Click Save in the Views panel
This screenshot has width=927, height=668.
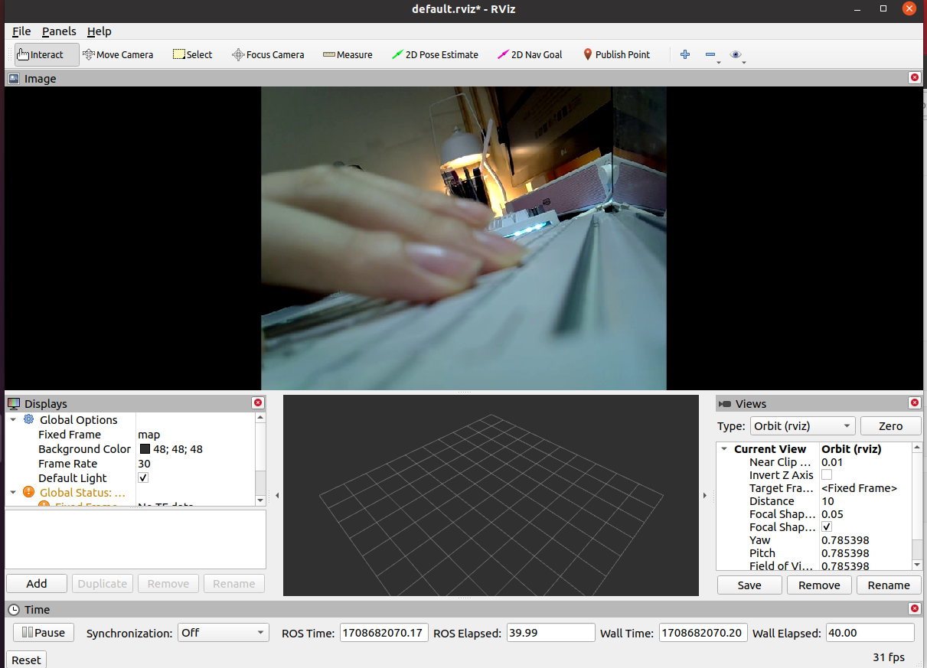pos(749,585)
